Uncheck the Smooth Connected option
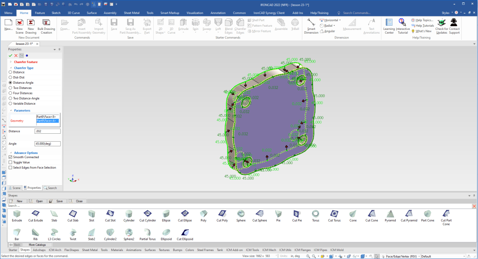The image size is (478, 259). tap(11, 157)
